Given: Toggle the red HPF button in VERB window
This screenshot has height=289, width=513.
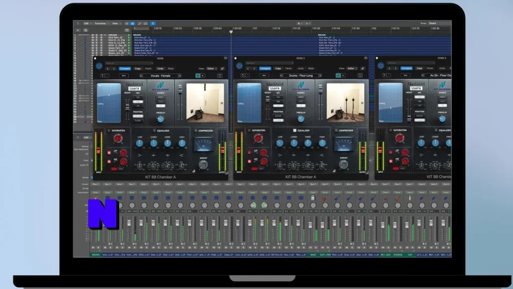Looking at the screenshot, I should point(109,162).
